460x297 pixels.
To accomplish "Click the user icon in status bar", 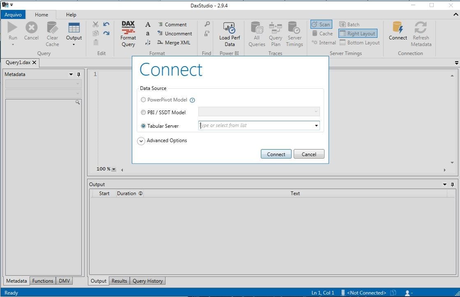I will coord(407,293).
